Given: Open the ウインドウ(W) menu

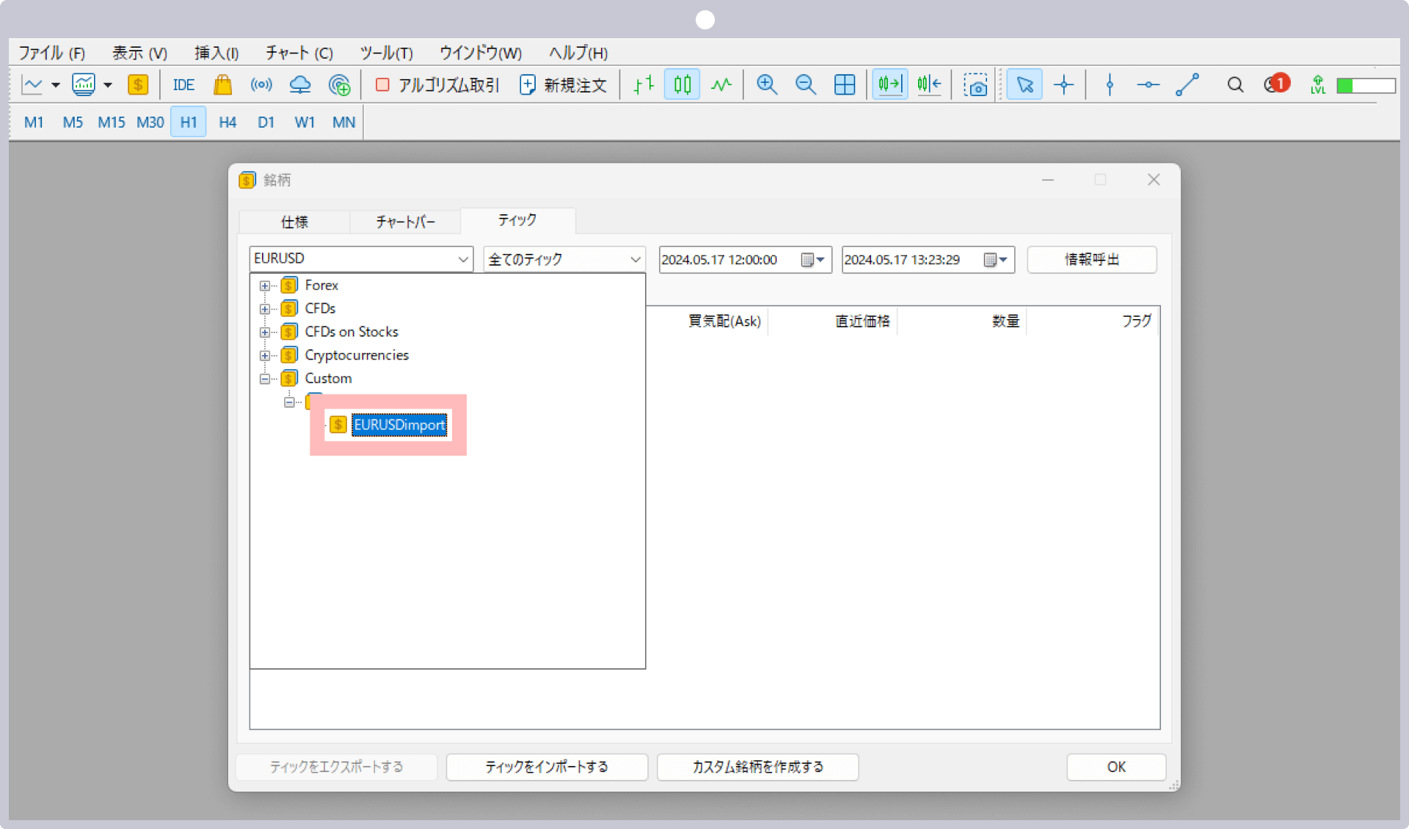Looking at the screenshot, I should pyautogui.click(x=481, y=53).
